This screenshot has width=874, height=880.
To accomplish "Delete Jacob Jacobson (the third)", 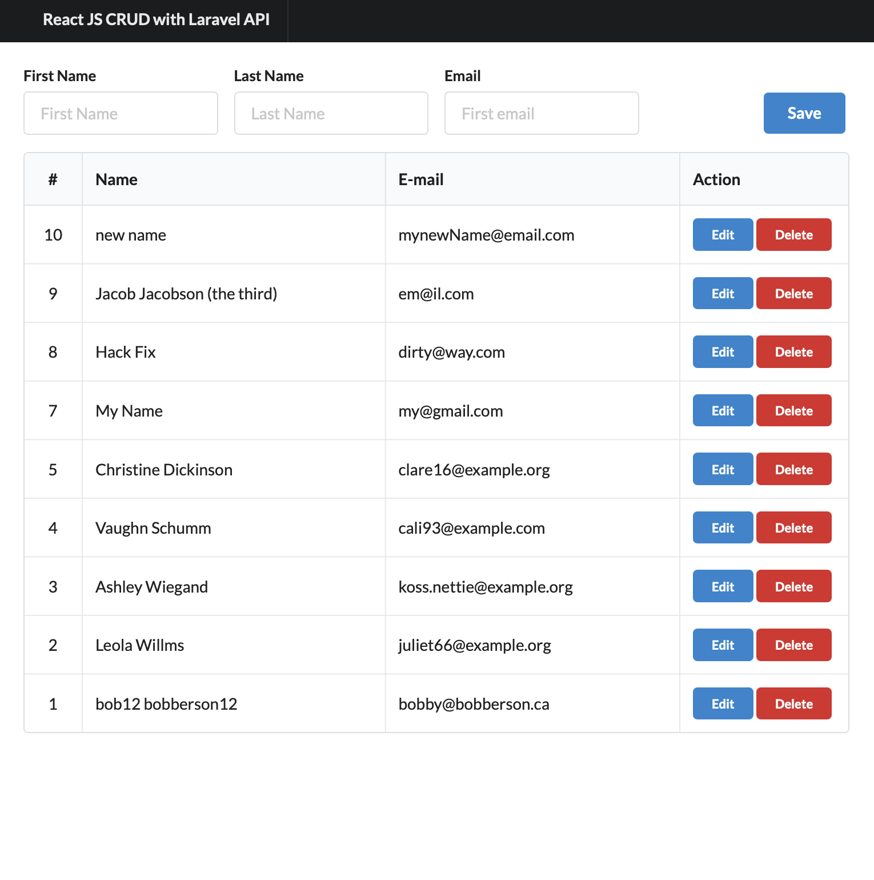I will click(793, 293).
